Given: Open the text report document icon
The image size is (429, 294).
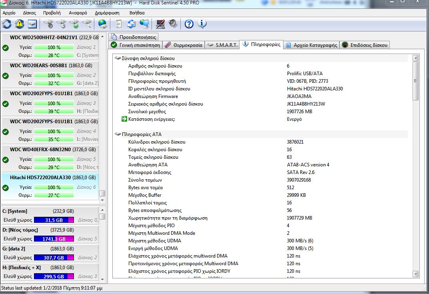Looking at the screenshot, I should (x=118, y=24).
